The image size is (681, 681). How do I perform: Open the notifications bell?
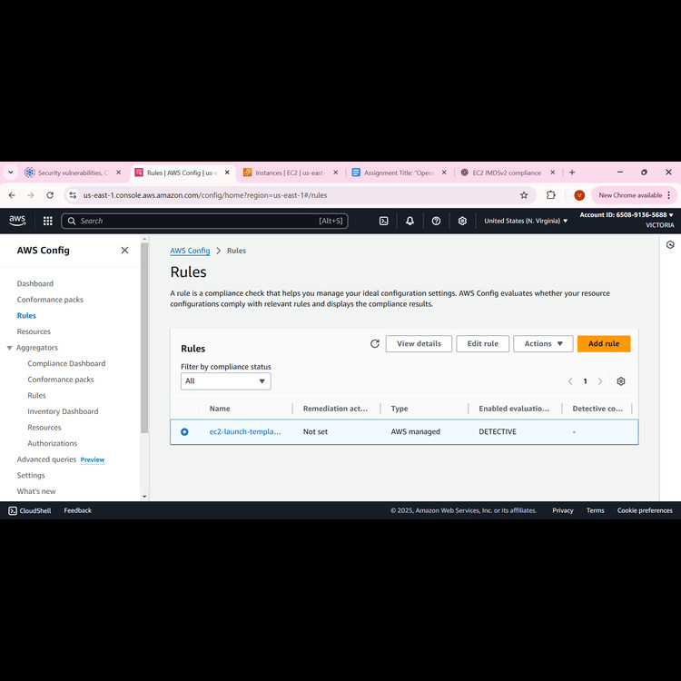click(410, 221)
